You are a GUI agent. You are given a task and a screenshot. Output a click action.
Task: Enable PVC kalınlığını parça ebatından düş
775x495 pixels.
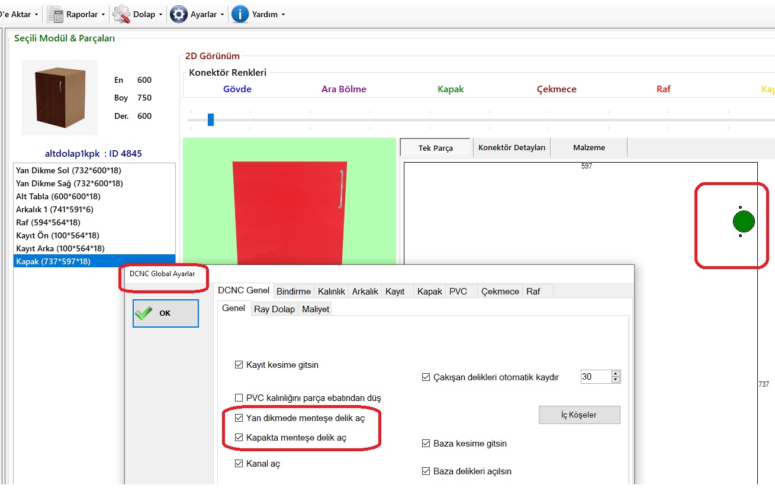tap(239, 398)
